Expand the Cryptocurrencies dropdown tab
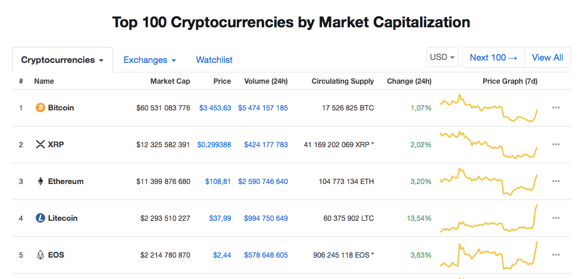The image size is (588, 279). (x=62, y=60)
